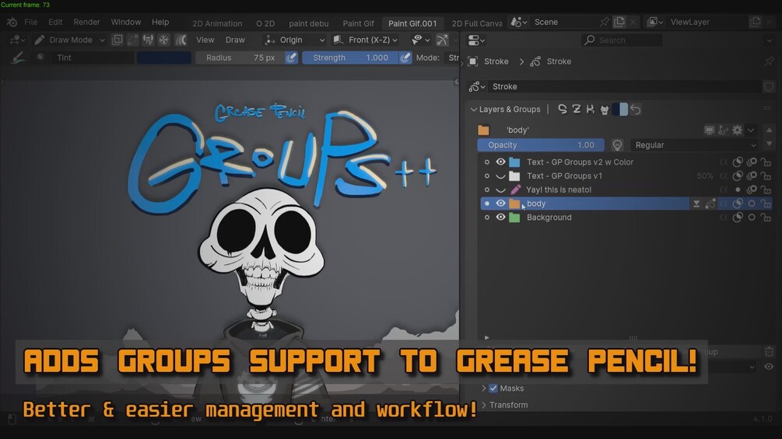Open the Regular blend mode dropdown

(695, 145)
